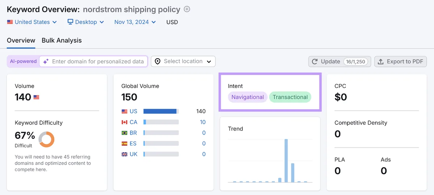The height and width of the screenshot is (195, 434).
Task: Click the UK country link in Global Volume
Action: tap(133, 154)
